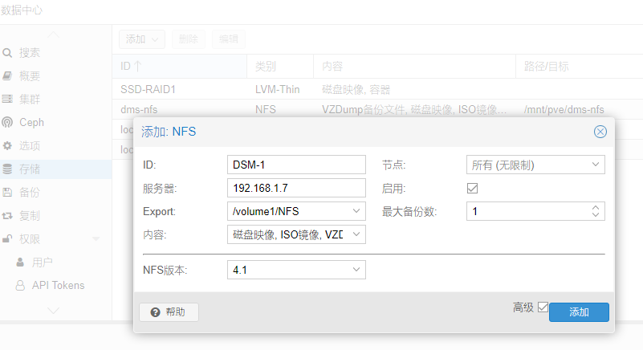Viewport: 643px width, 350px height.
Task: Close the 添加: NFS dialog
Action: pyautogui.click(x=600, y=132)
